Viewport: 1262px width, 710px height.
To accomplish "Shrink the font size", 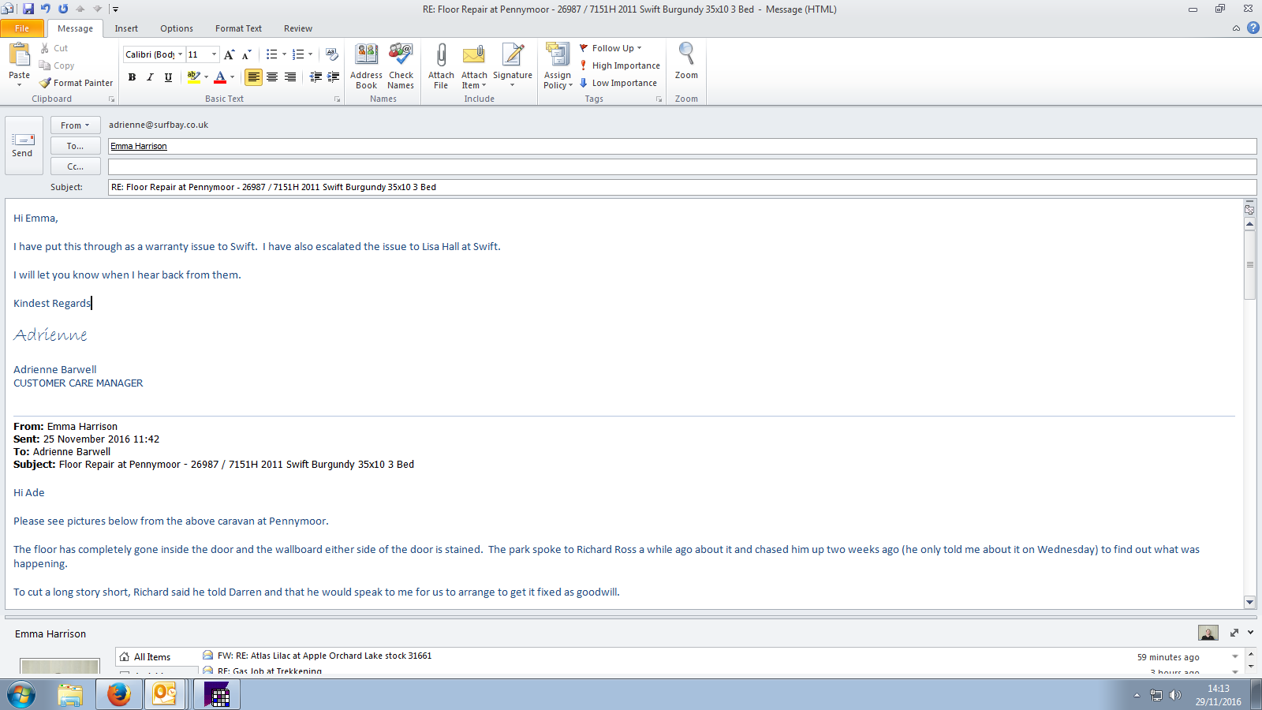I will [246, 54].
